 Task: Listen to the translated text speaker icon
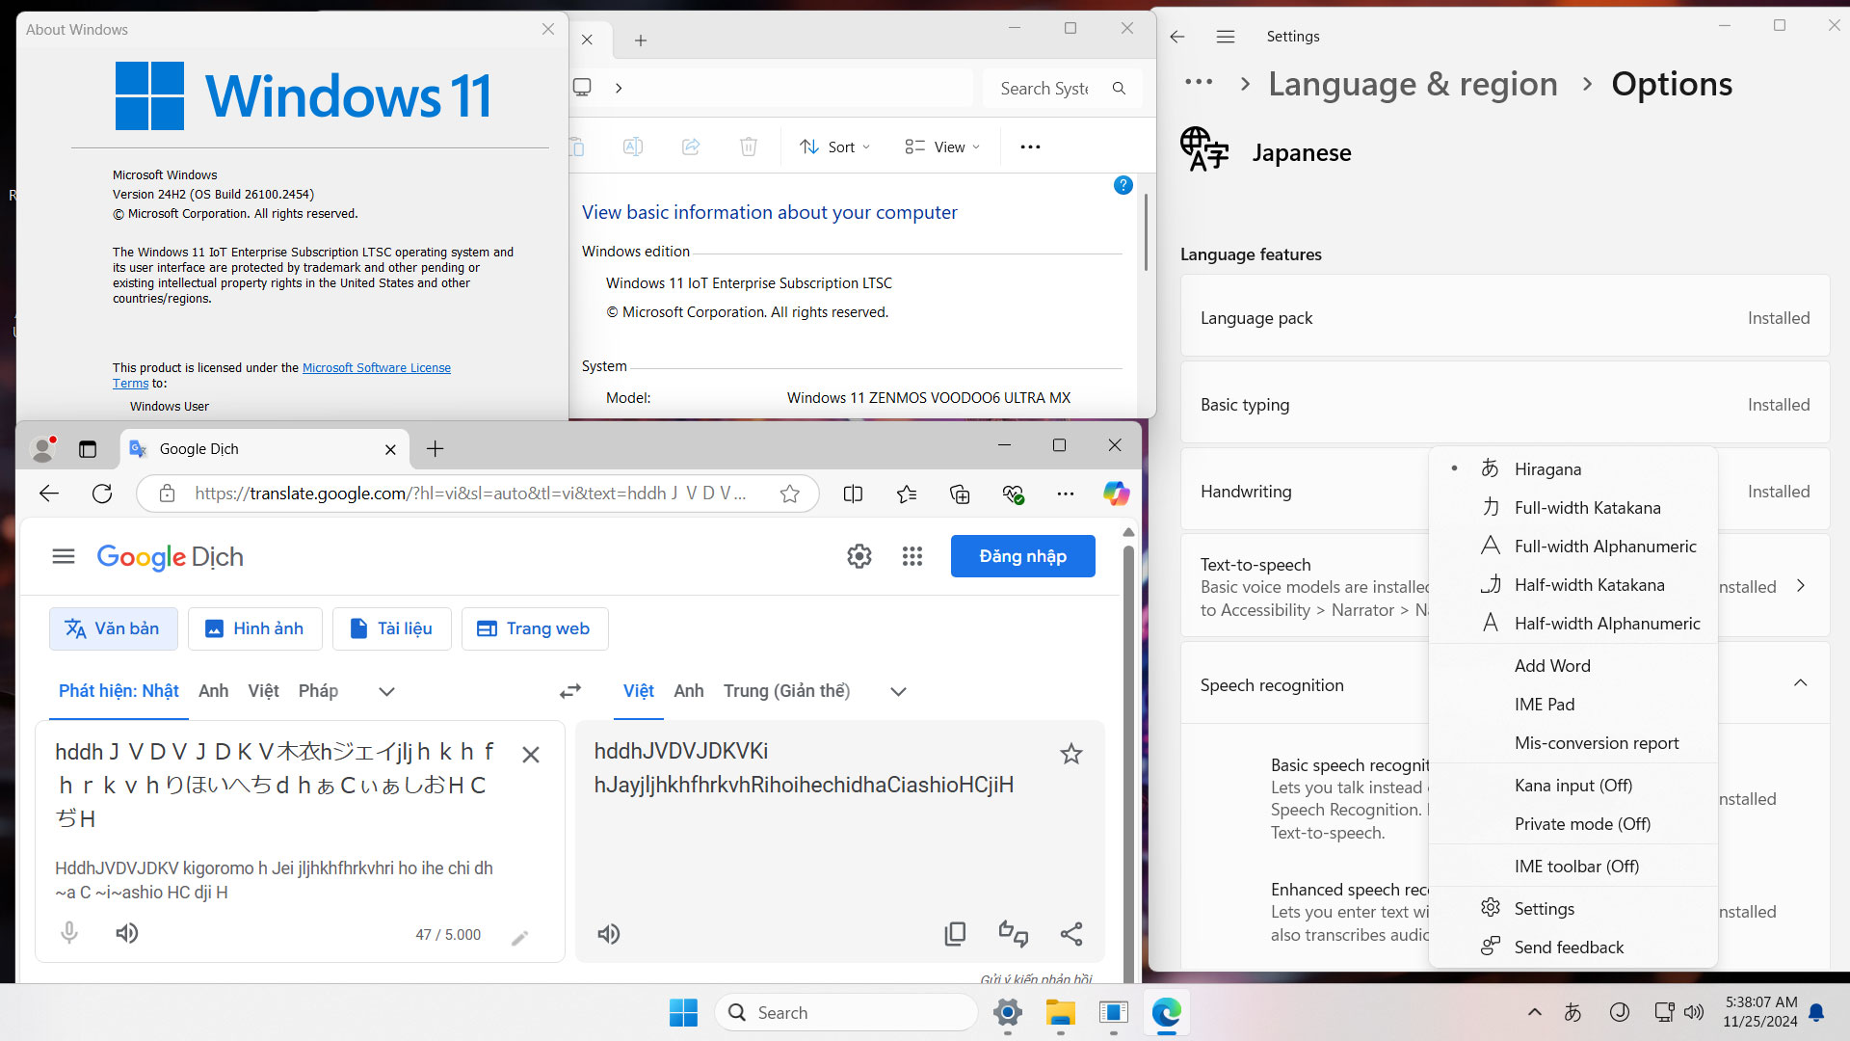tap(609, 934)
